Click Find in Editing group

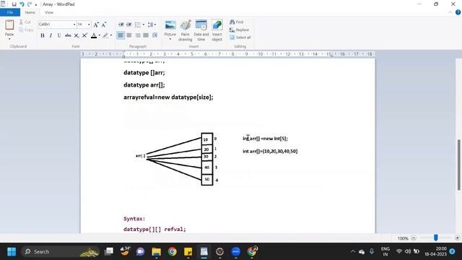point(237,22)
